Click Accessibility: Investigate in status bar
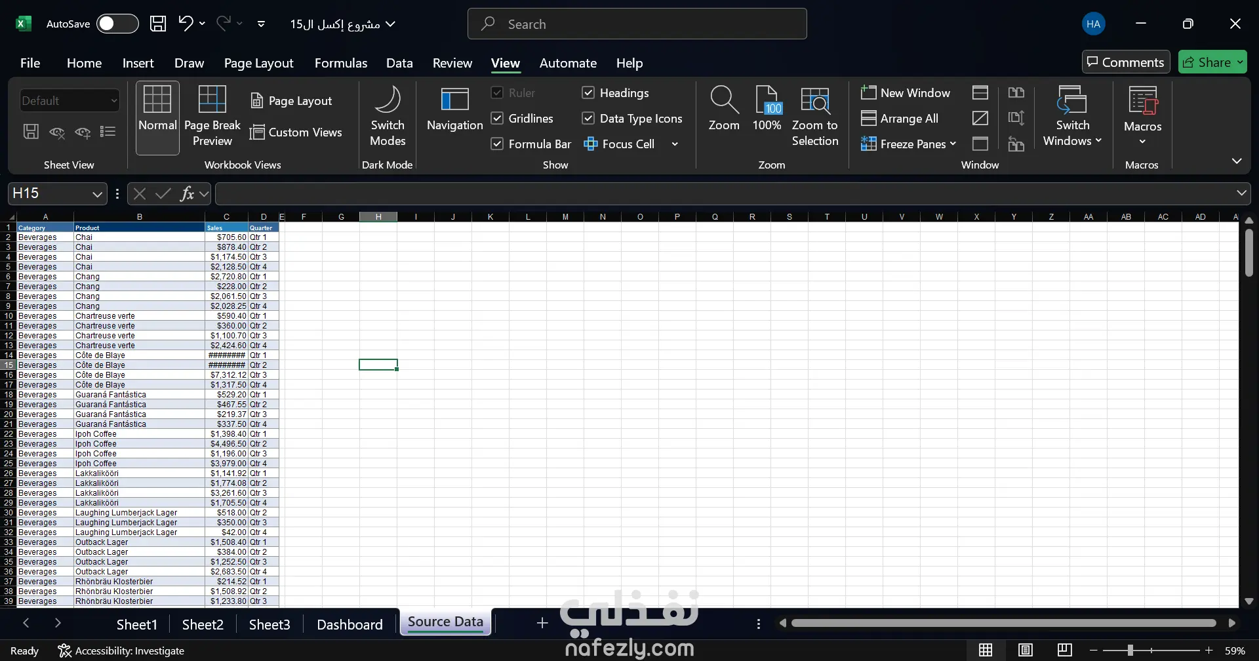Image resolution: width=1259 pixels, height=661 pixels. [121, 651]
